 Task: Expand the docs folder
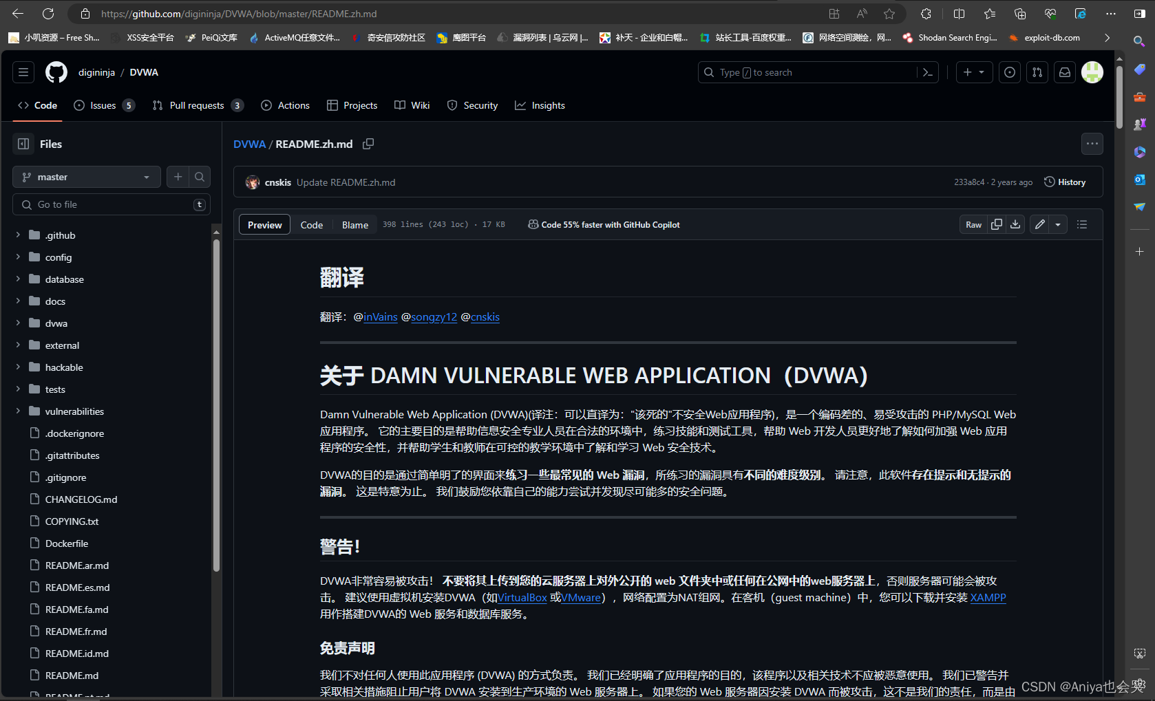coord(18,301)
